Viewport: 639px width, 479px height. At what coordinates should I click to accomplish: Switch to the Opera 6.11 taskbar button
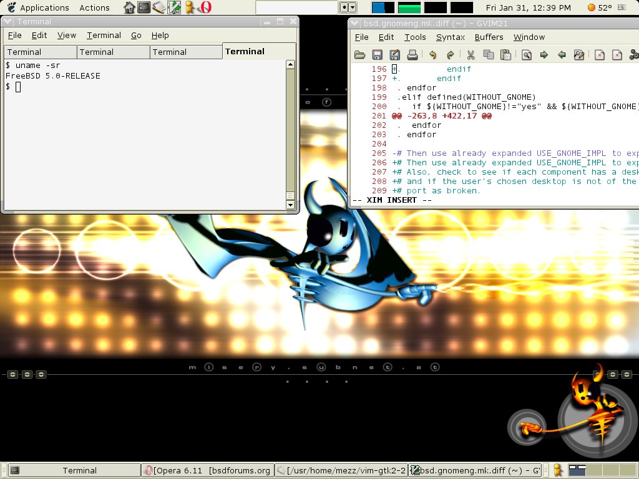[208, 470]
